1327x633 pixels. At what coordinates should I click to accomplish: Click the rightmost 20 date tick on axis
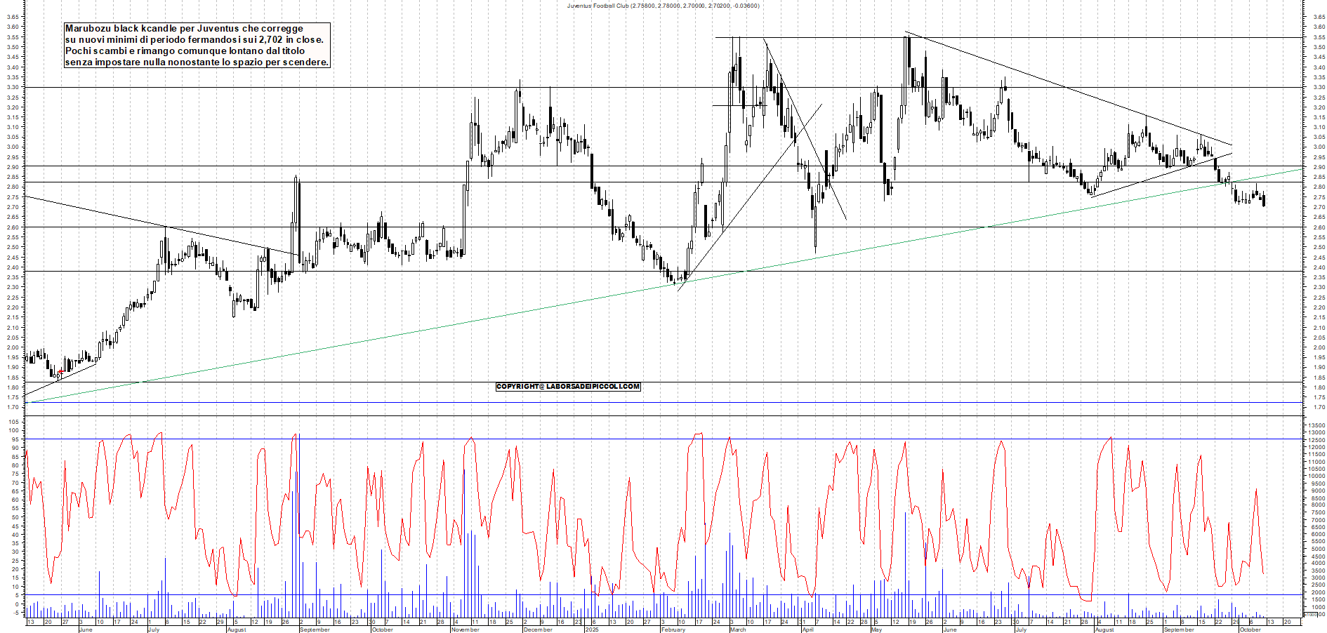click(1286, 622)
